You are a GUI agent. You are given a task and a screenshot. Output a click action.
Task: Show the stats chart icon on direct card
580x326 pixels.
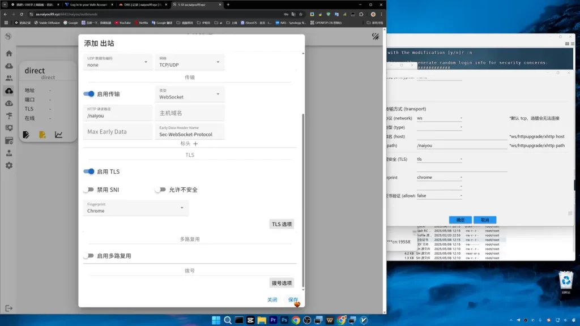pos(58,135)
